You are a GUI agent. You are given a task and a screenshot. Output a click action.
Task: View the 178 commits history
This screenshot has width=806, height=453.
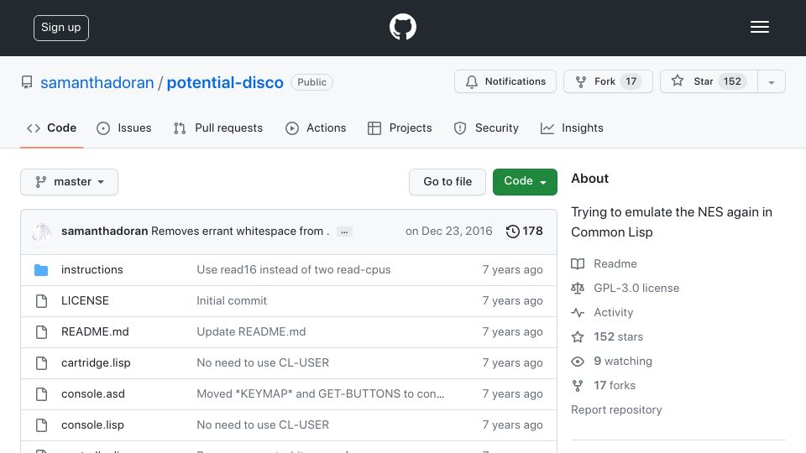[x=524, y=232]
